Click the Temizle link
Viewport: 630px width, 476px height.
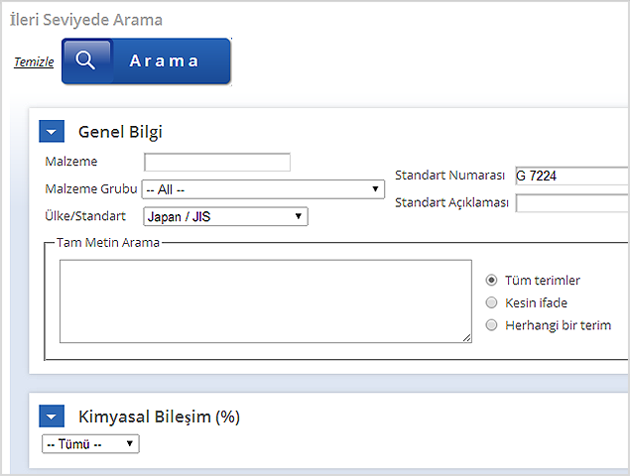(34, 61)
